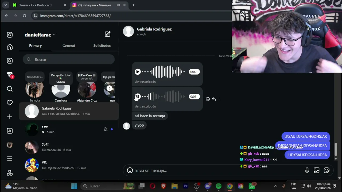React with emoji to the 0:03 voice message
342x192 pixels.
(208, 99)
